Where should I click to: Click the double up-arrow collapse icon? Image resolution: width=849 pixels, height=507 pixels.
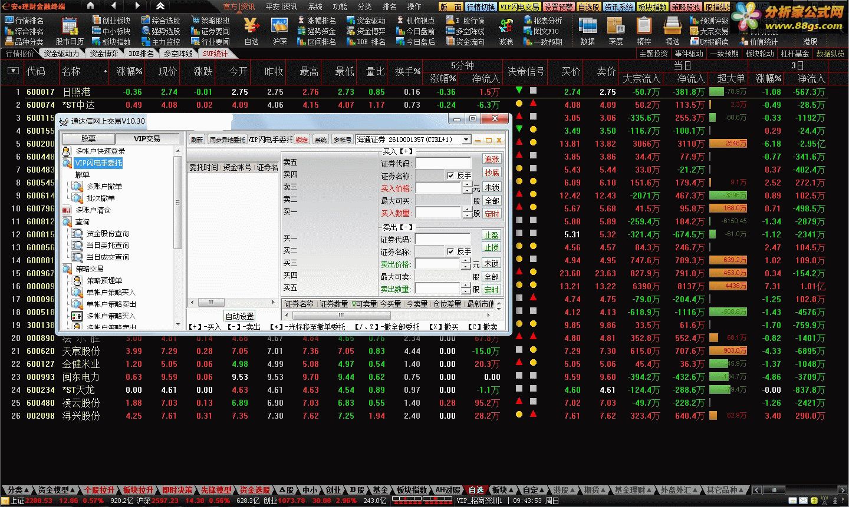(x=160, y=6)
